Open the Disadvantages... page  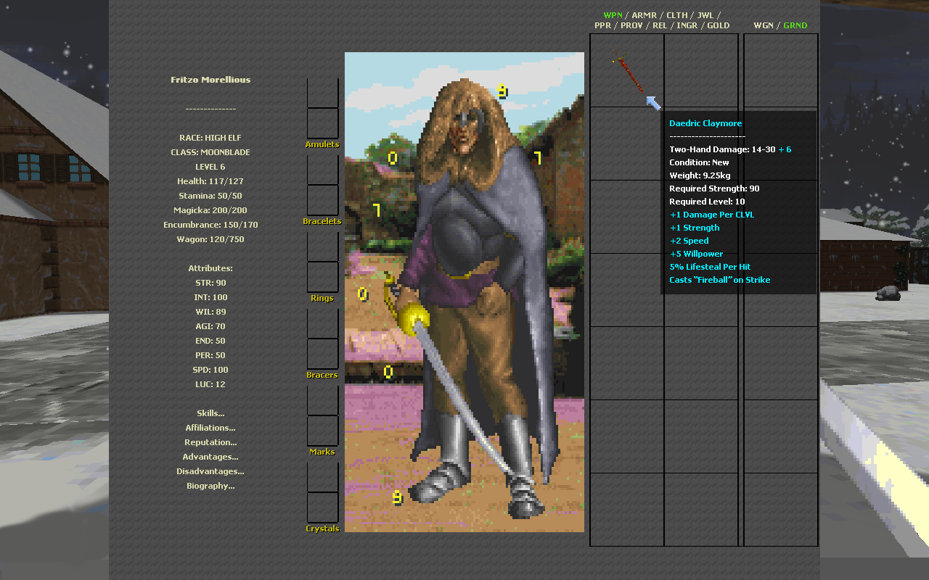[210, 471]
